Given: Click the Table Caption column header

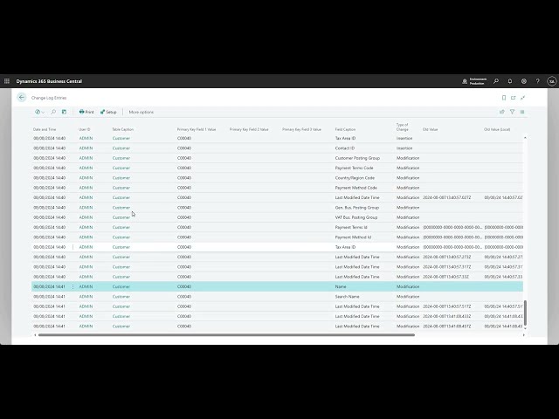Looking at the screenshot, I should (x=122, y=129).
